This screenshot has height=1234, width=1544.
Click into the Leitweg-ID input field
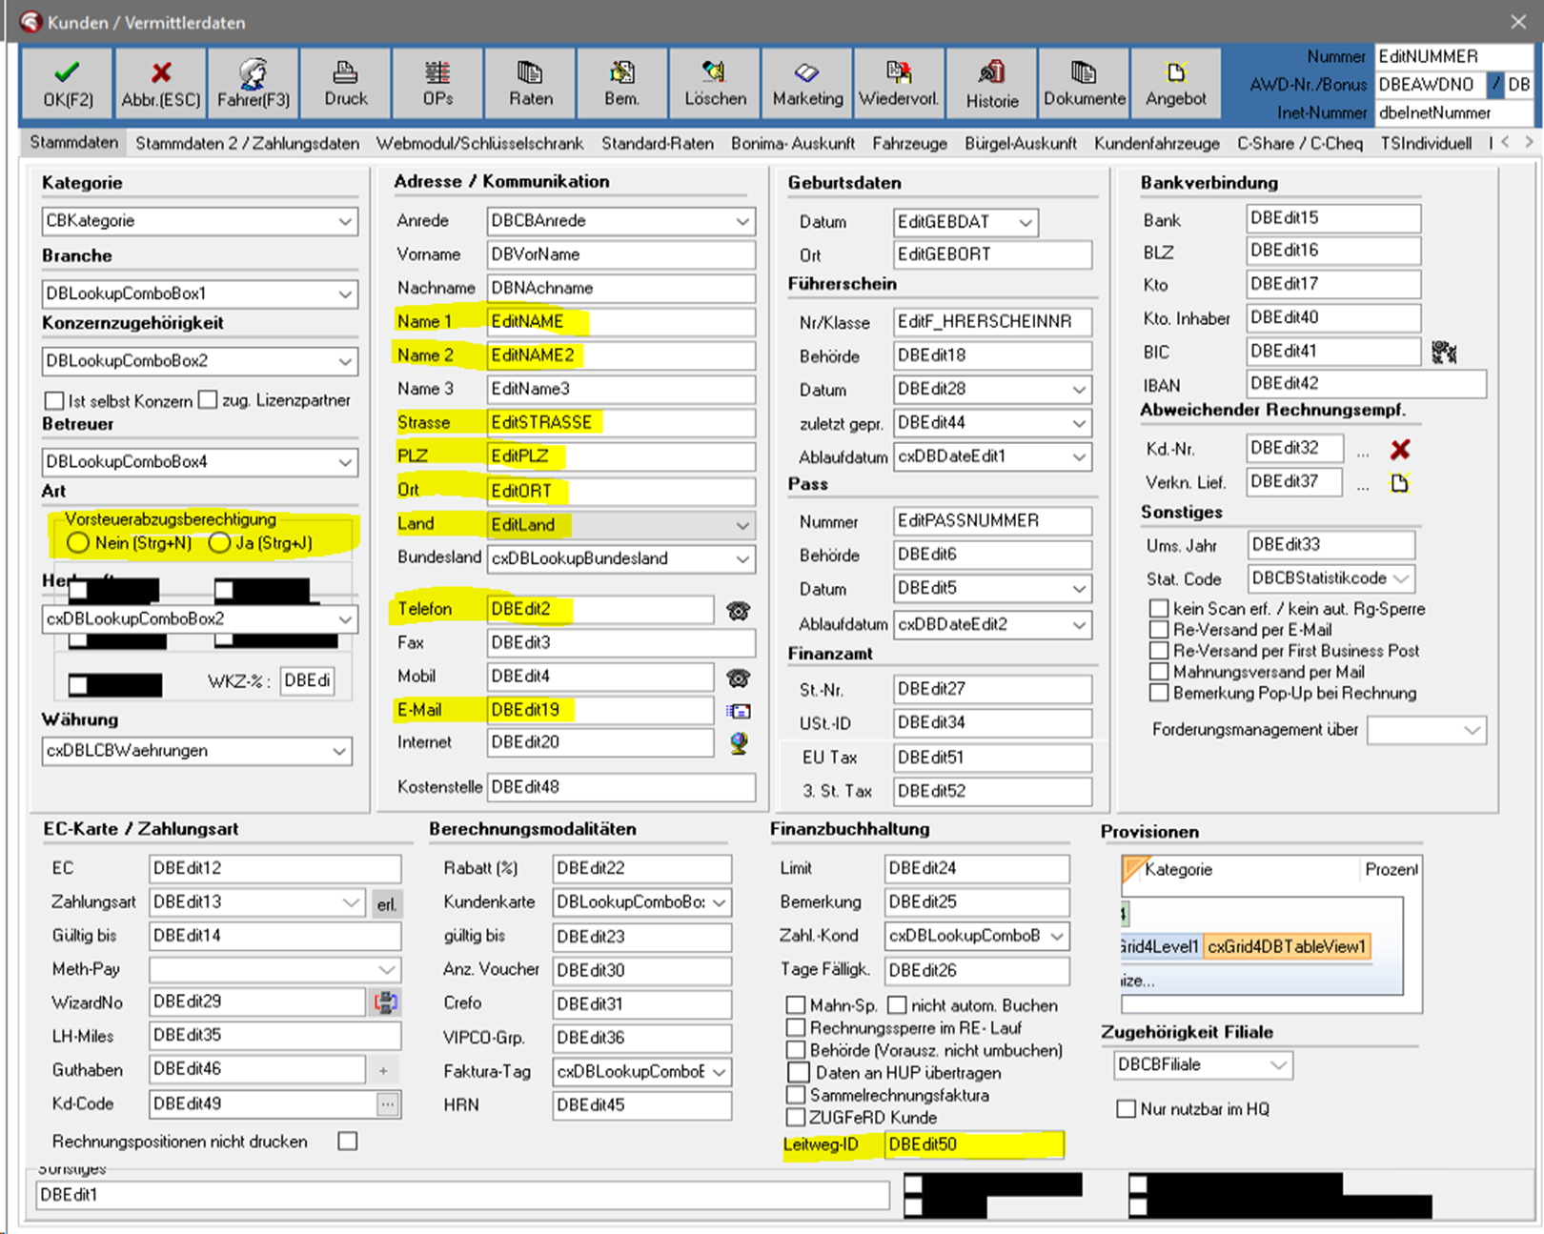tap(972, 1144)
